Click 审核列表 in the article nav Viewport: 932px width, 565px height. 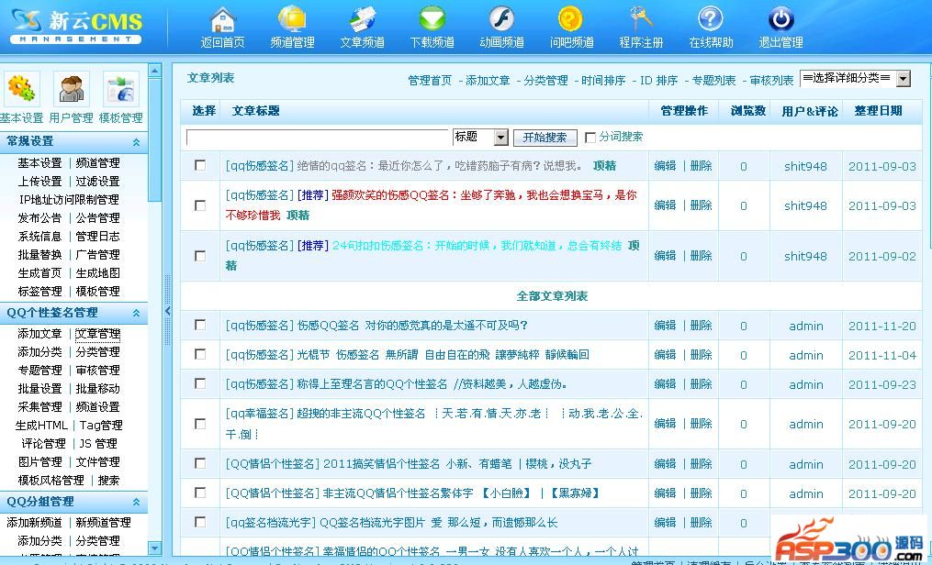click(x=771, y=80)
